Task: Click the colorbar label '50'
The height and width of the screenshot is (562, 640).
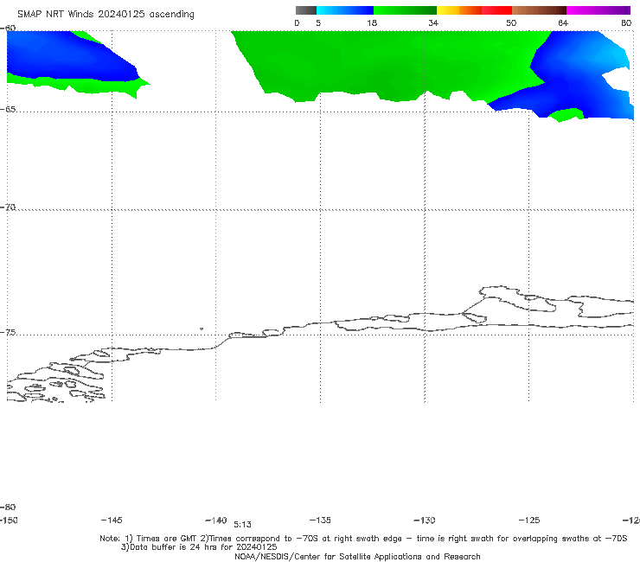Action: pos(511,22)
